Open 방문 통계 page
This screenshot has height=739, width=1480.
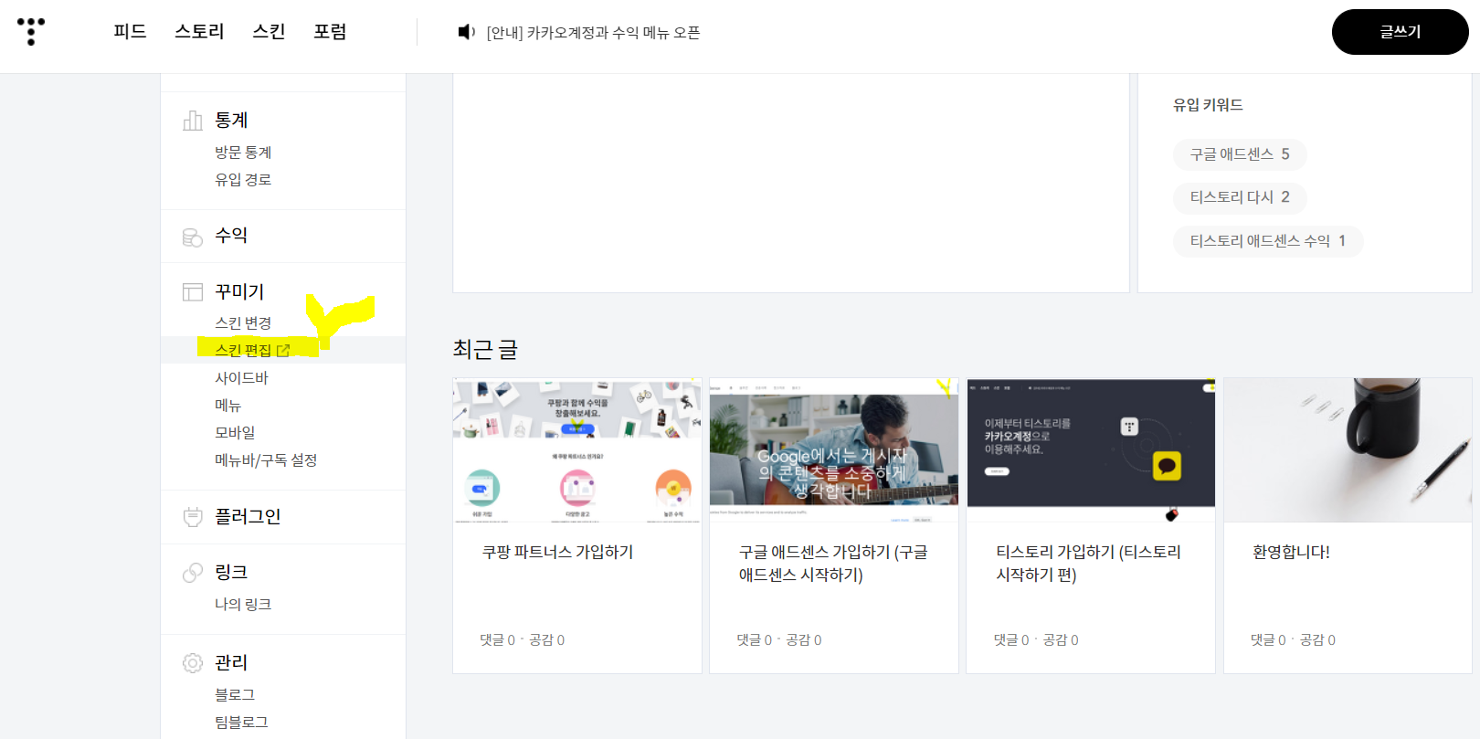pos(243,153)
